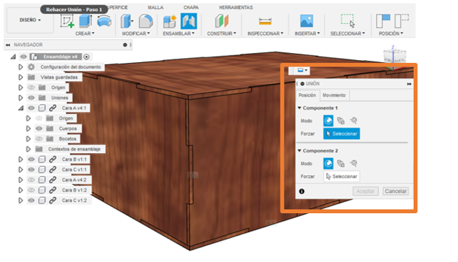
Task: Open the CONSTRUIR dropdown menu
Action: click(222, 34)
